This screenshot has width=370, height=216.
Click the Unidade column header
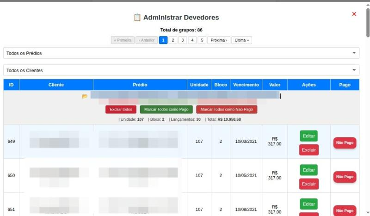(199, 85)
